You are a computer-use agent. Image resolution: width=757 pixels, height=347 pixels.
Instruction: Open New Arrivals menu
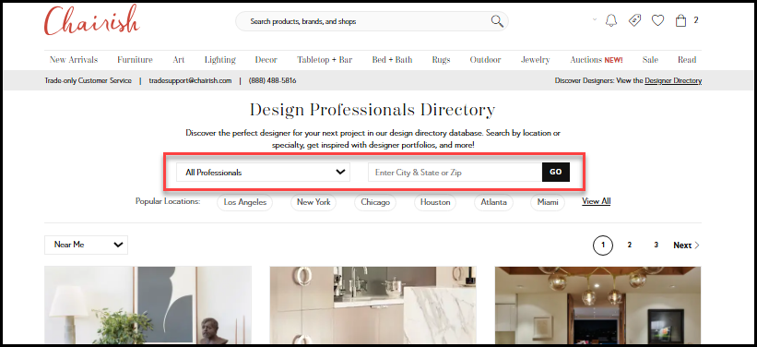[74, 60]
